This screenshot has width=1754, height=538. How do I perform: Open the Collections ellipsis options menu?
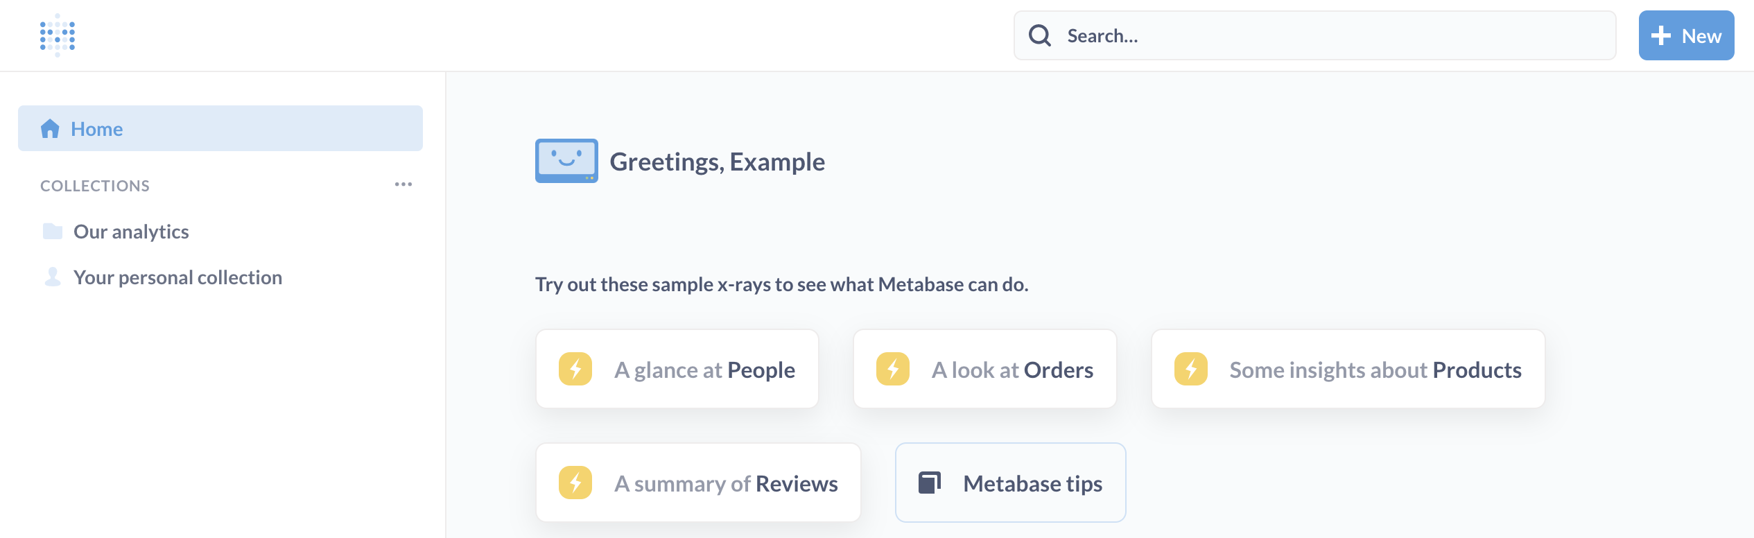[x=403, y=184]
